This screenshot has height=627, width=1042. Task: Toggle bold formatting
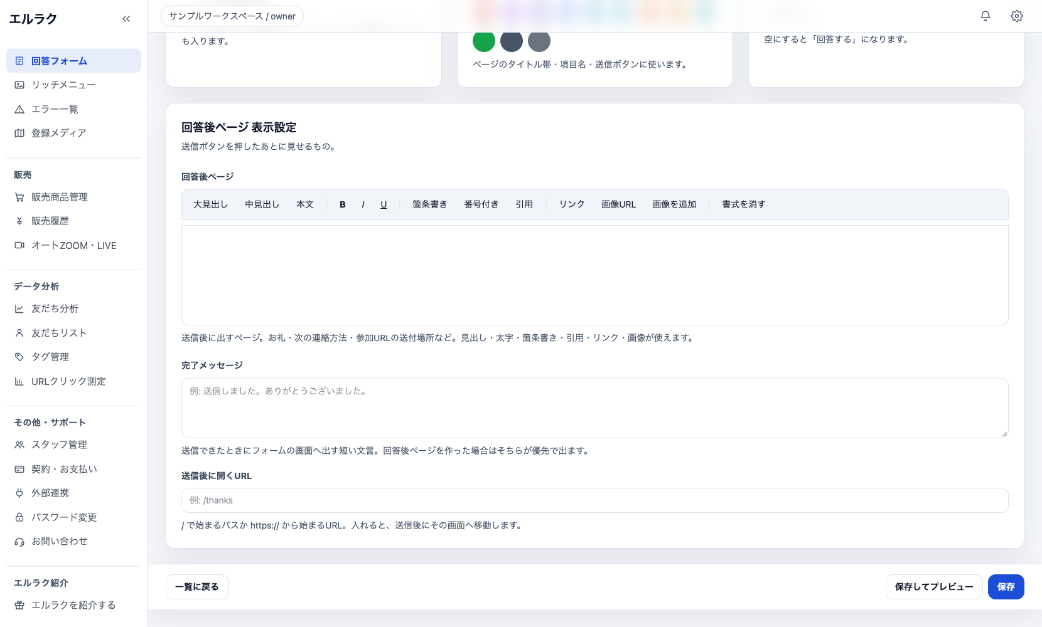point(343,204)
